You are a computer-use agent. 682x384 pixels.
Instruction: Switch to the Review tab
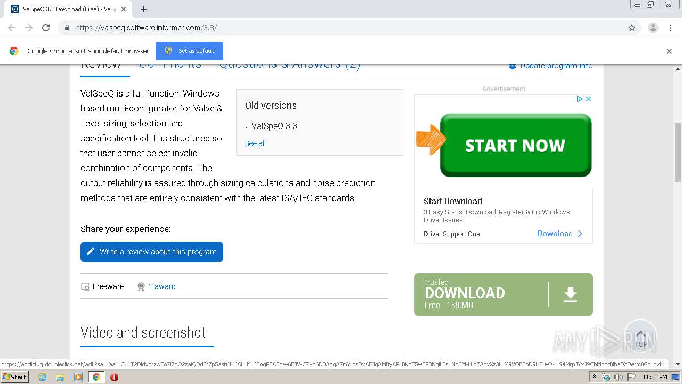click(x=101, y=65)
